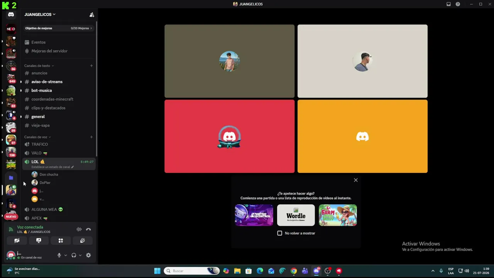
Task: Click inside the taskbar Buscar search box
Action: pyautogui.click(x=192, y=271)
